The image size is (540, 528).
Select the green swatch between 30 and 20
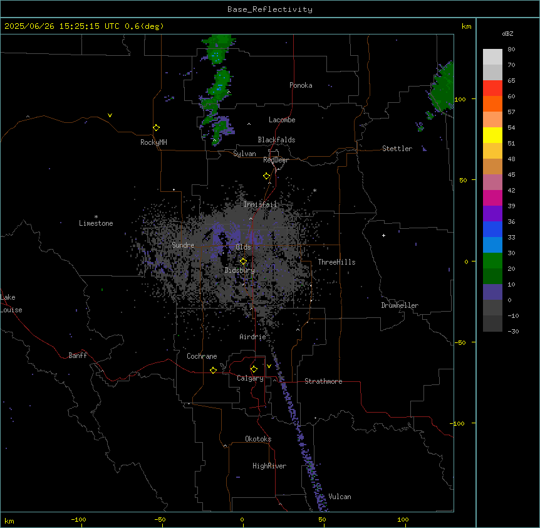[x=492, y=261]
